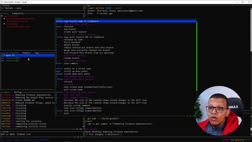Collapse the res/layout folder
Screen dimensions: 252x142
(4, 24)
